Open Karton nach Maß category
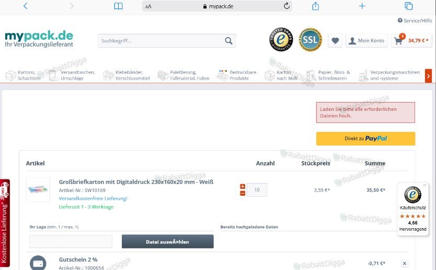The width and height of the screenshot is (436, 270). tap(281, 75)
